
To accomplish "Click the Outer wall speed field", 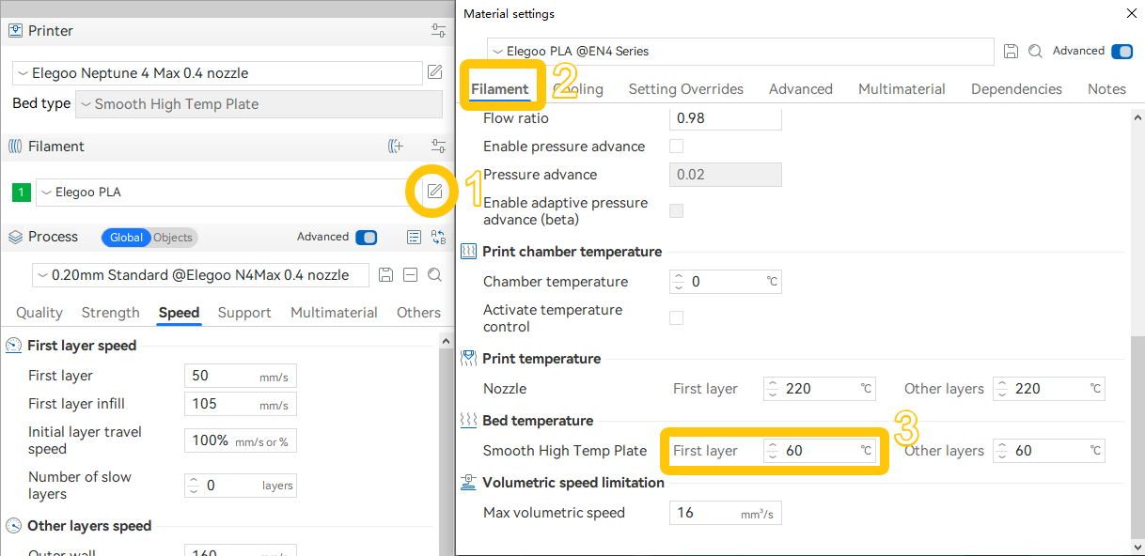I will point(241,551).
